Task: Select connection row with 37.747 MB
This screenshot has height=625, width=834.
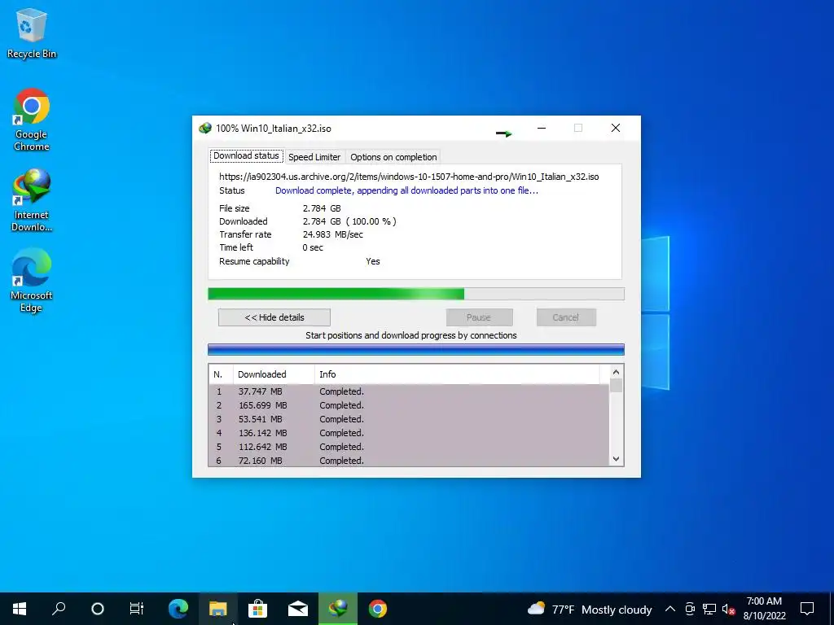Action: pyautogui.click(x=409, y=391)
